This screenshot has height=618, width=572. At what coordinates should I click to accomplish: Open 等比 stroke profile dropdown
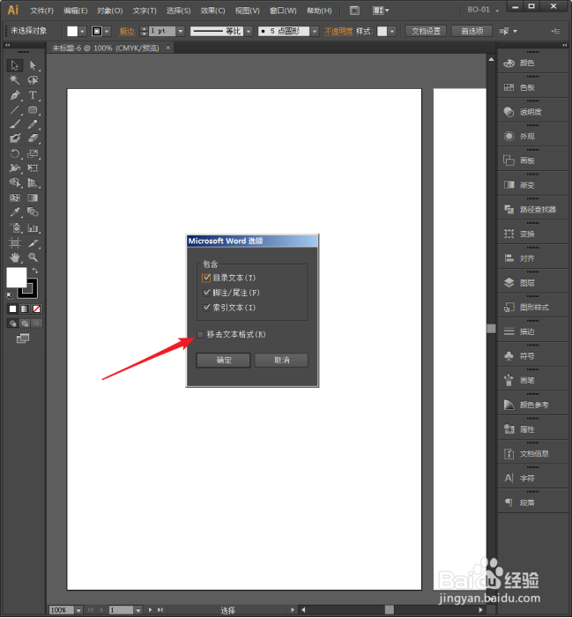249,31
